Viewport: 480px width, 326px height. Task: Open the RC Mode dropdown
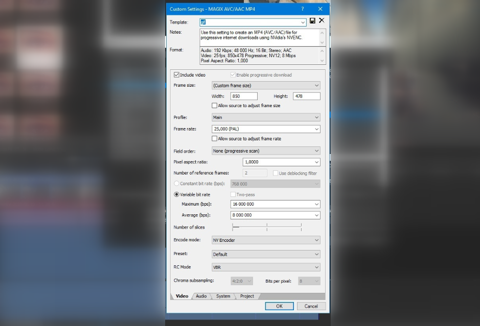coord(266,267)
